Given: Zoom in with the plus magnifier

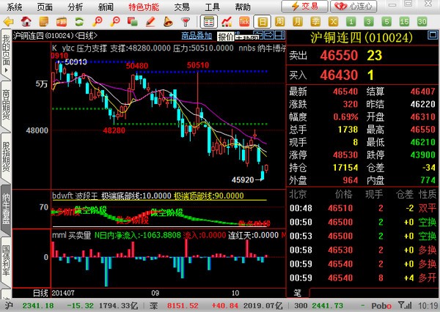Looking at the screenshot, I should [x=98, y=21].
